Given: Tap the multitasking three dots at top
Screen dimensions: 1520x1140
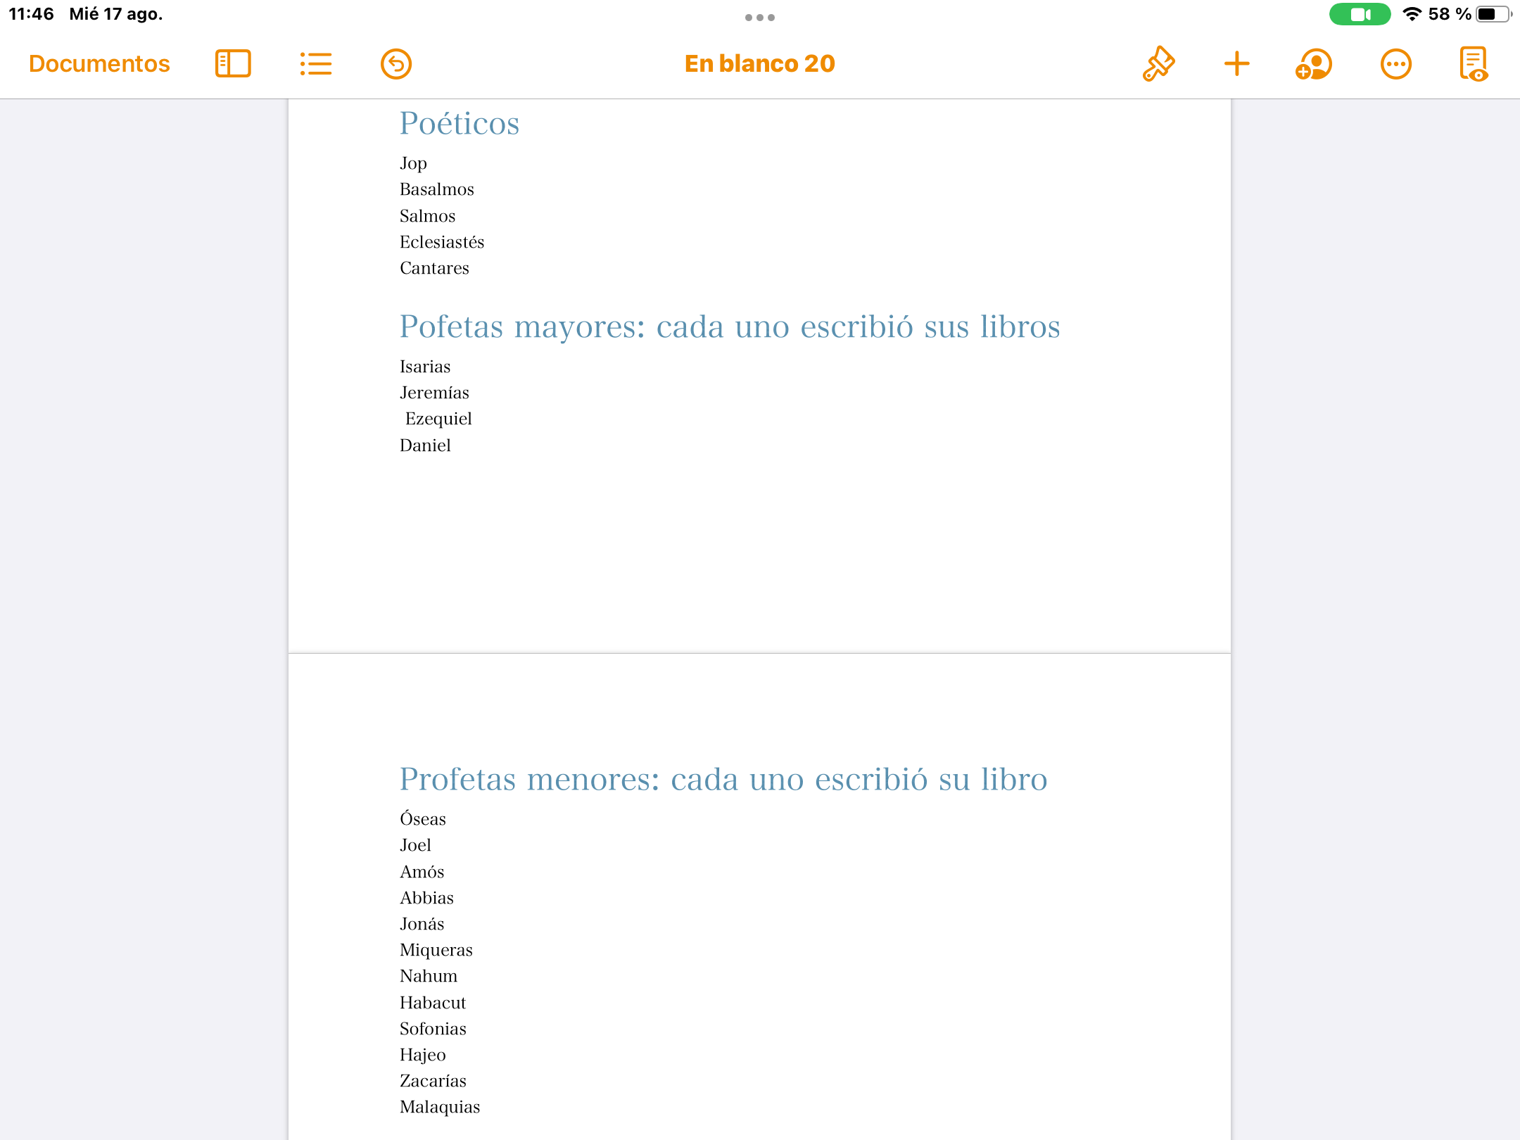Looking at the screenshot, I should point(760,18).
